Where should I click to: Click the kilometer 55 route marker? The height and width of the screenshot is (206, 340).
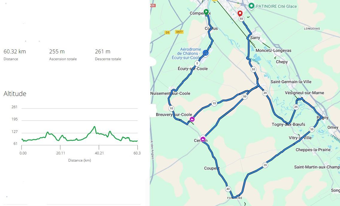pos(254,69)
